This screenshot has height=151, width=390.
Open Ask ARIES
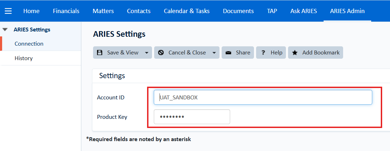(304, 11)
